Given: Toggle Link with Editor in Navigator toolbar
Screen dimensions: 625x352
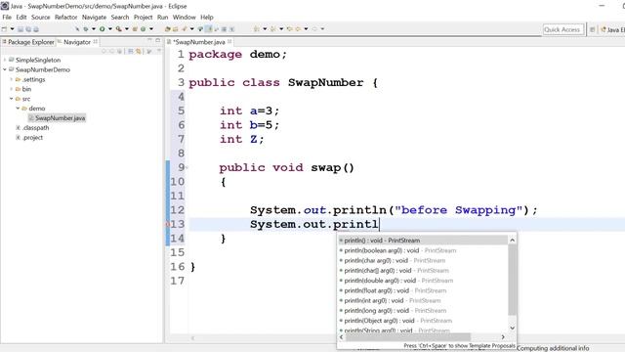Looking at the screenshot, I should point(139,52).
